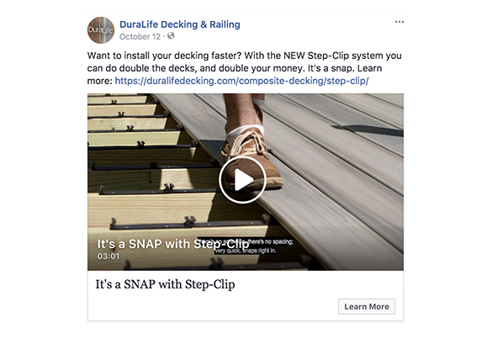492x338 pixels.
Task: Click blank card area left of Learn More
Action: [x=214, y=307]
